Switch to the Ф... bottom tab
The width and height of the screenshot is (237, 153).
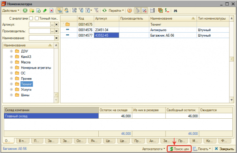click(224, 141)
